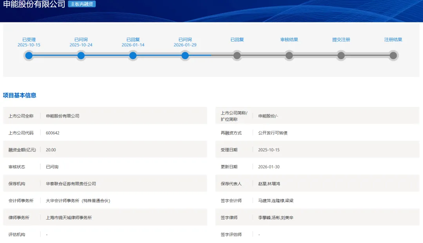Viewport: 423px width, 243px height.
Task: Click the 律师事务所 field label
Action: [x=19, y=218]
